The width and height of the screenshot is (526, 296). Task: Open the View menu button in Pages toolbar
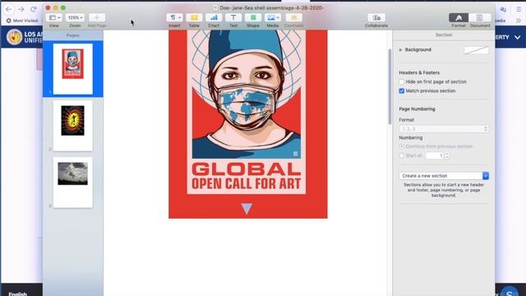tap(53, 18)
